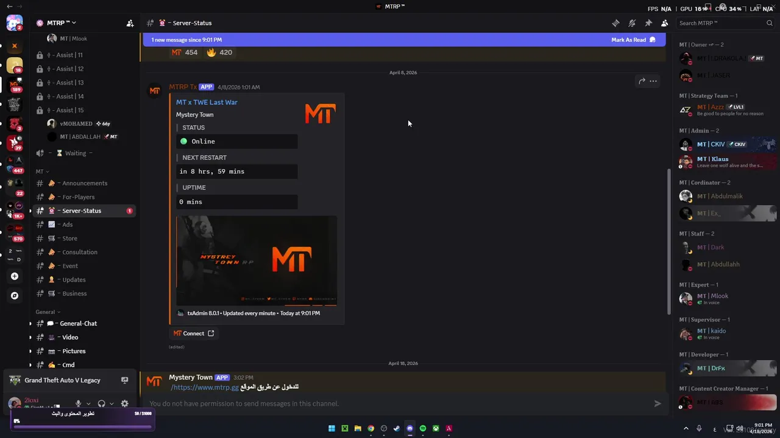
Task: Open the microphone input options dropdown arrow
Action: 88,403
